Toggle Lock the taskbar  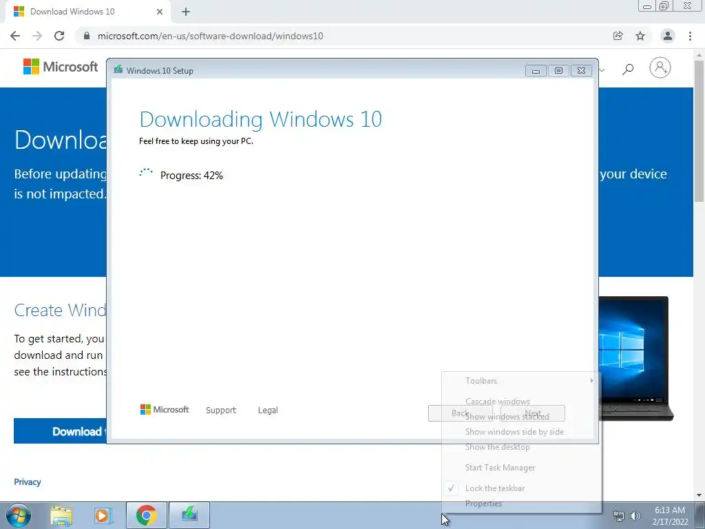tap(522, 488)
